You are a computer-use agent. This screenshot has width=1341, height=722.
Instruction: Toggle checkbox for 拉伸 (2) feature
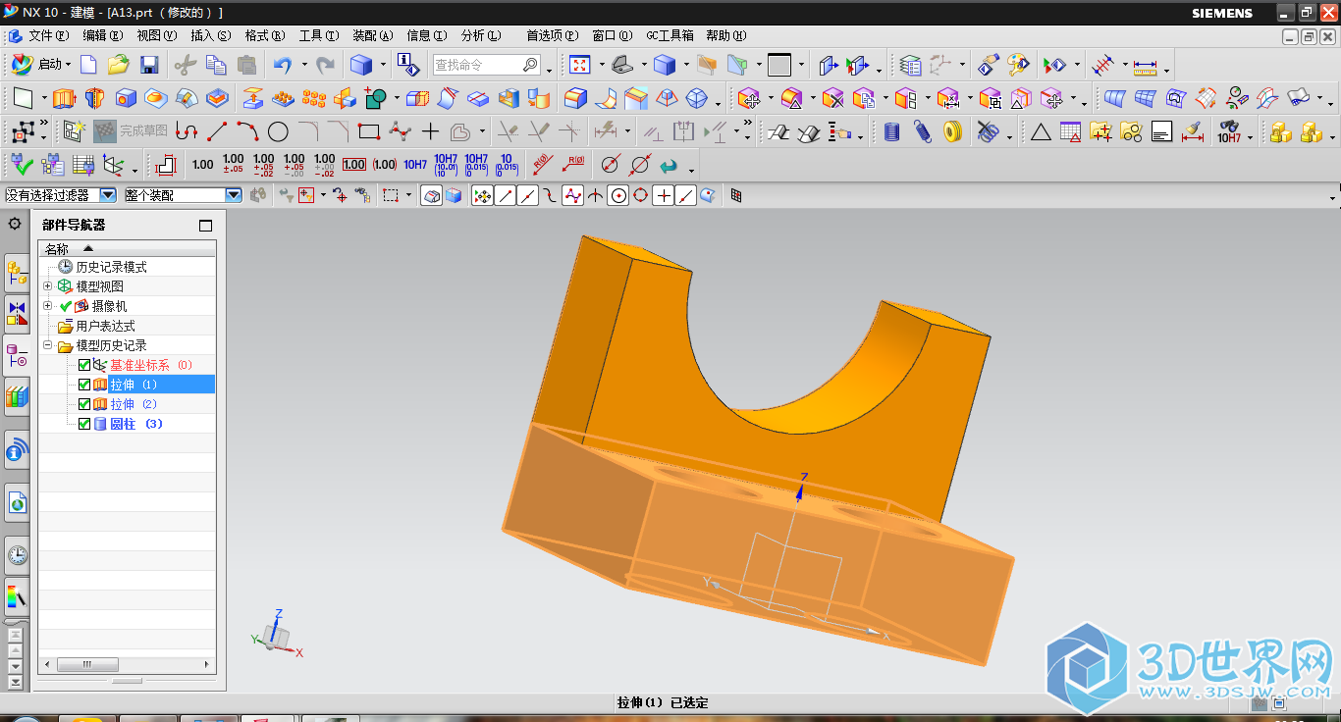(84, 404)
